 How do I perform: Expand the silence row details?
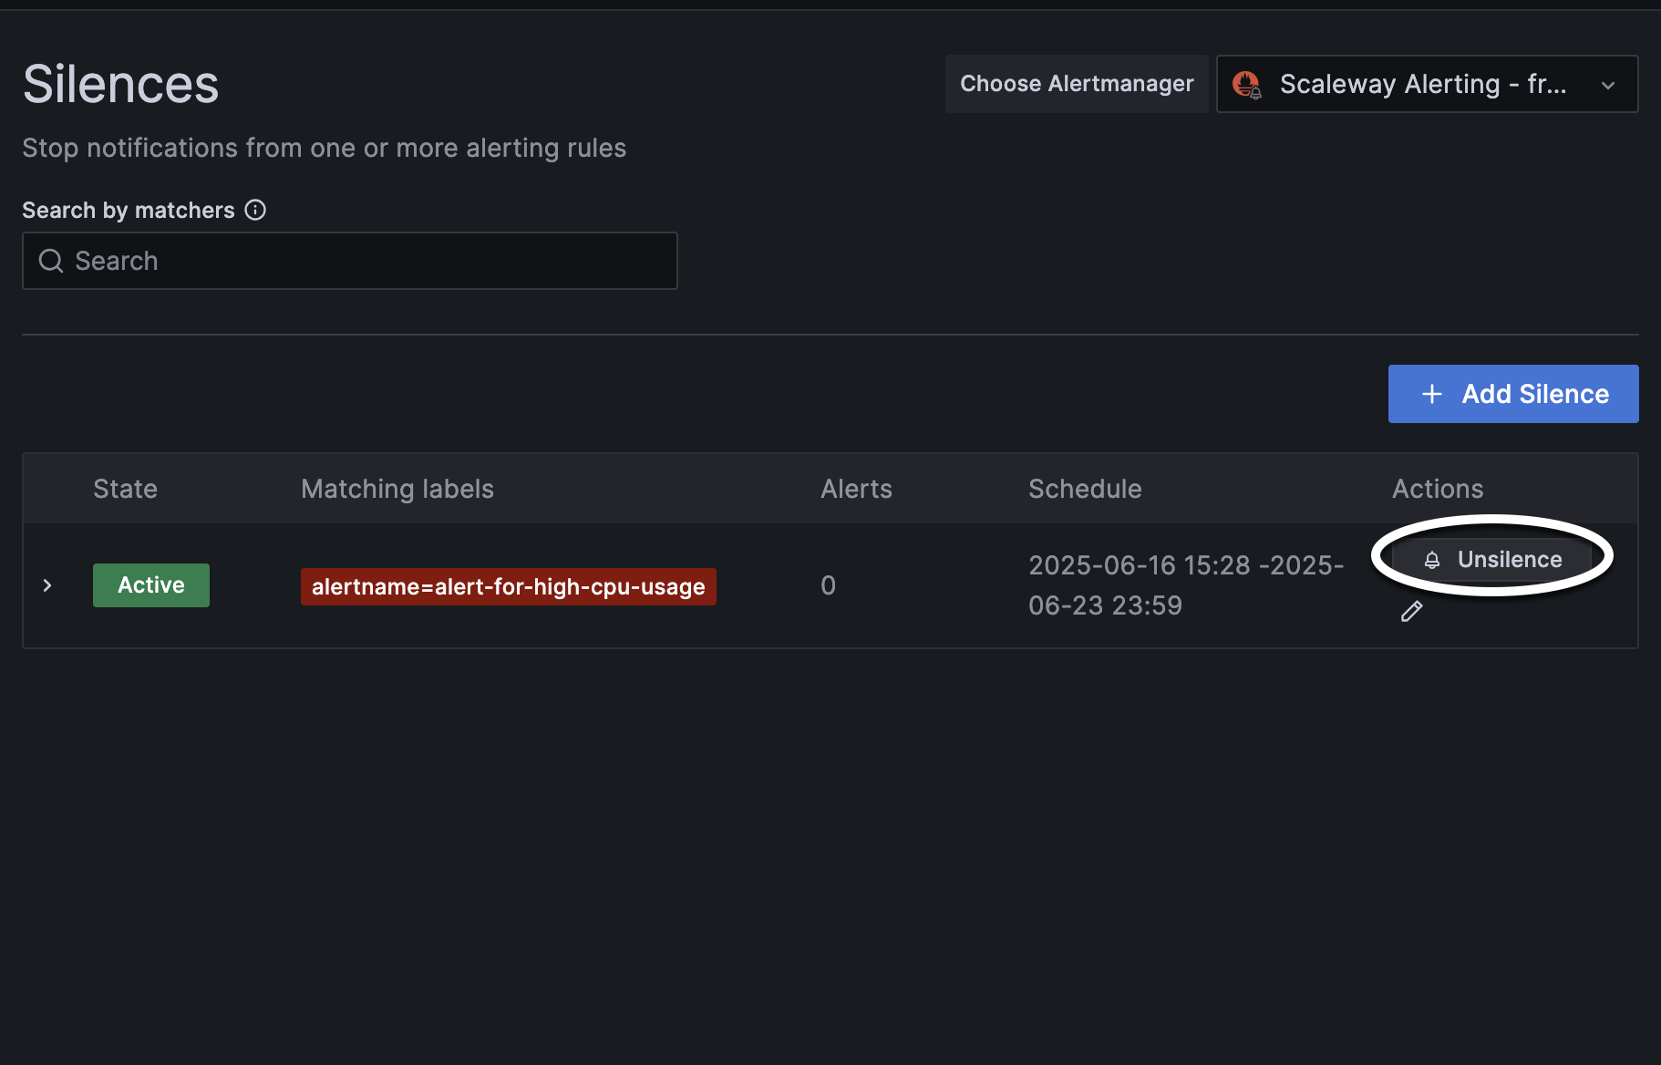click(47, 584)
